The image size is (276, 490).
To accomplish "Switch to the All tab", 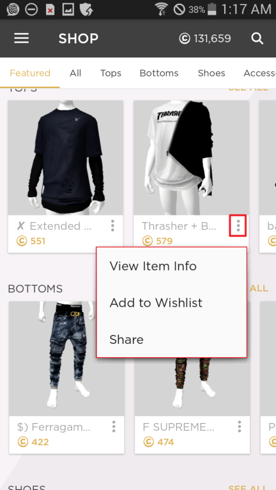I will (x=75, y=73).
